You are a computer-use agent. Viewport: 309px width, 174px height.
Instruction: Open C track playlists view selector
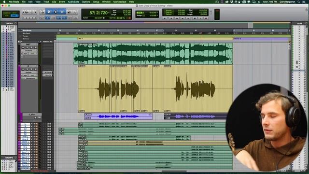pyautogui.click(x=29, y=72)
